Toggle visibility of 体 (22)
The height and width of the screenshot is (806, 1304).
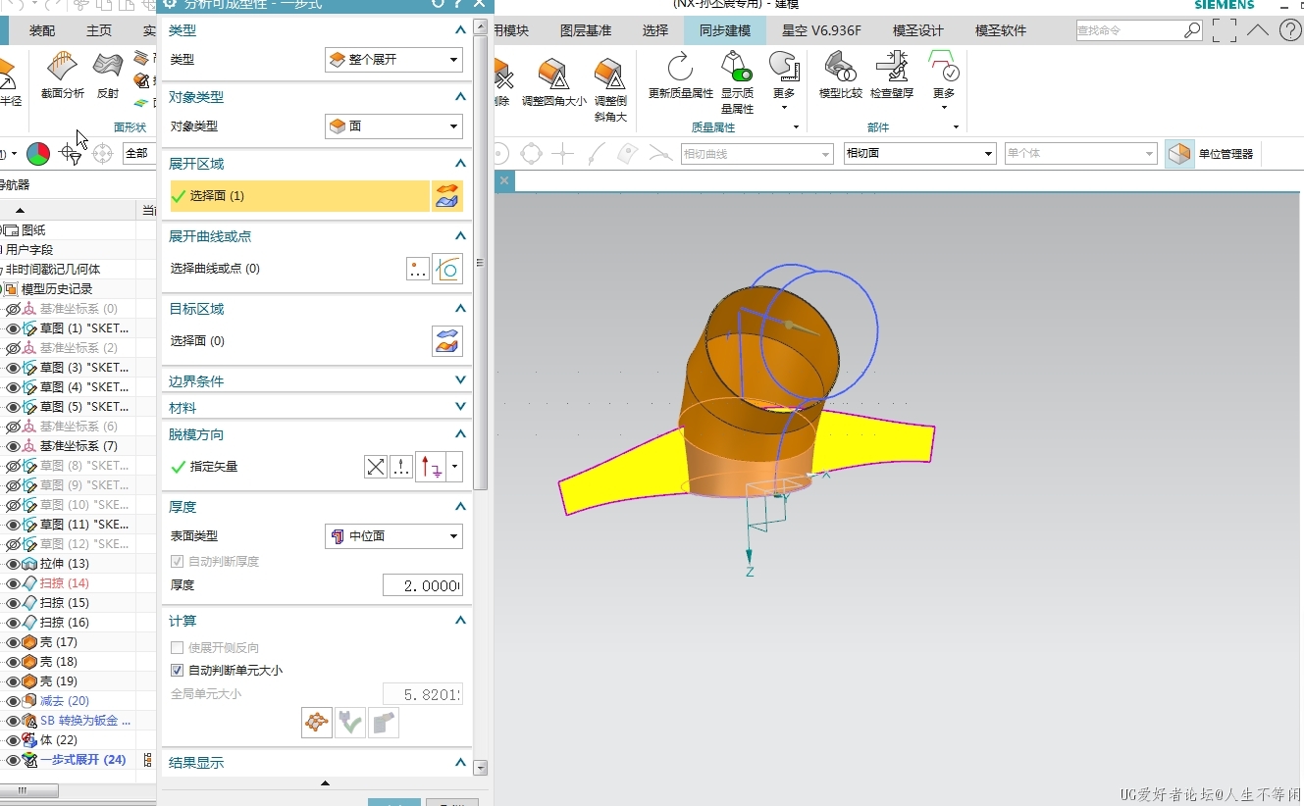click(14, 740)
